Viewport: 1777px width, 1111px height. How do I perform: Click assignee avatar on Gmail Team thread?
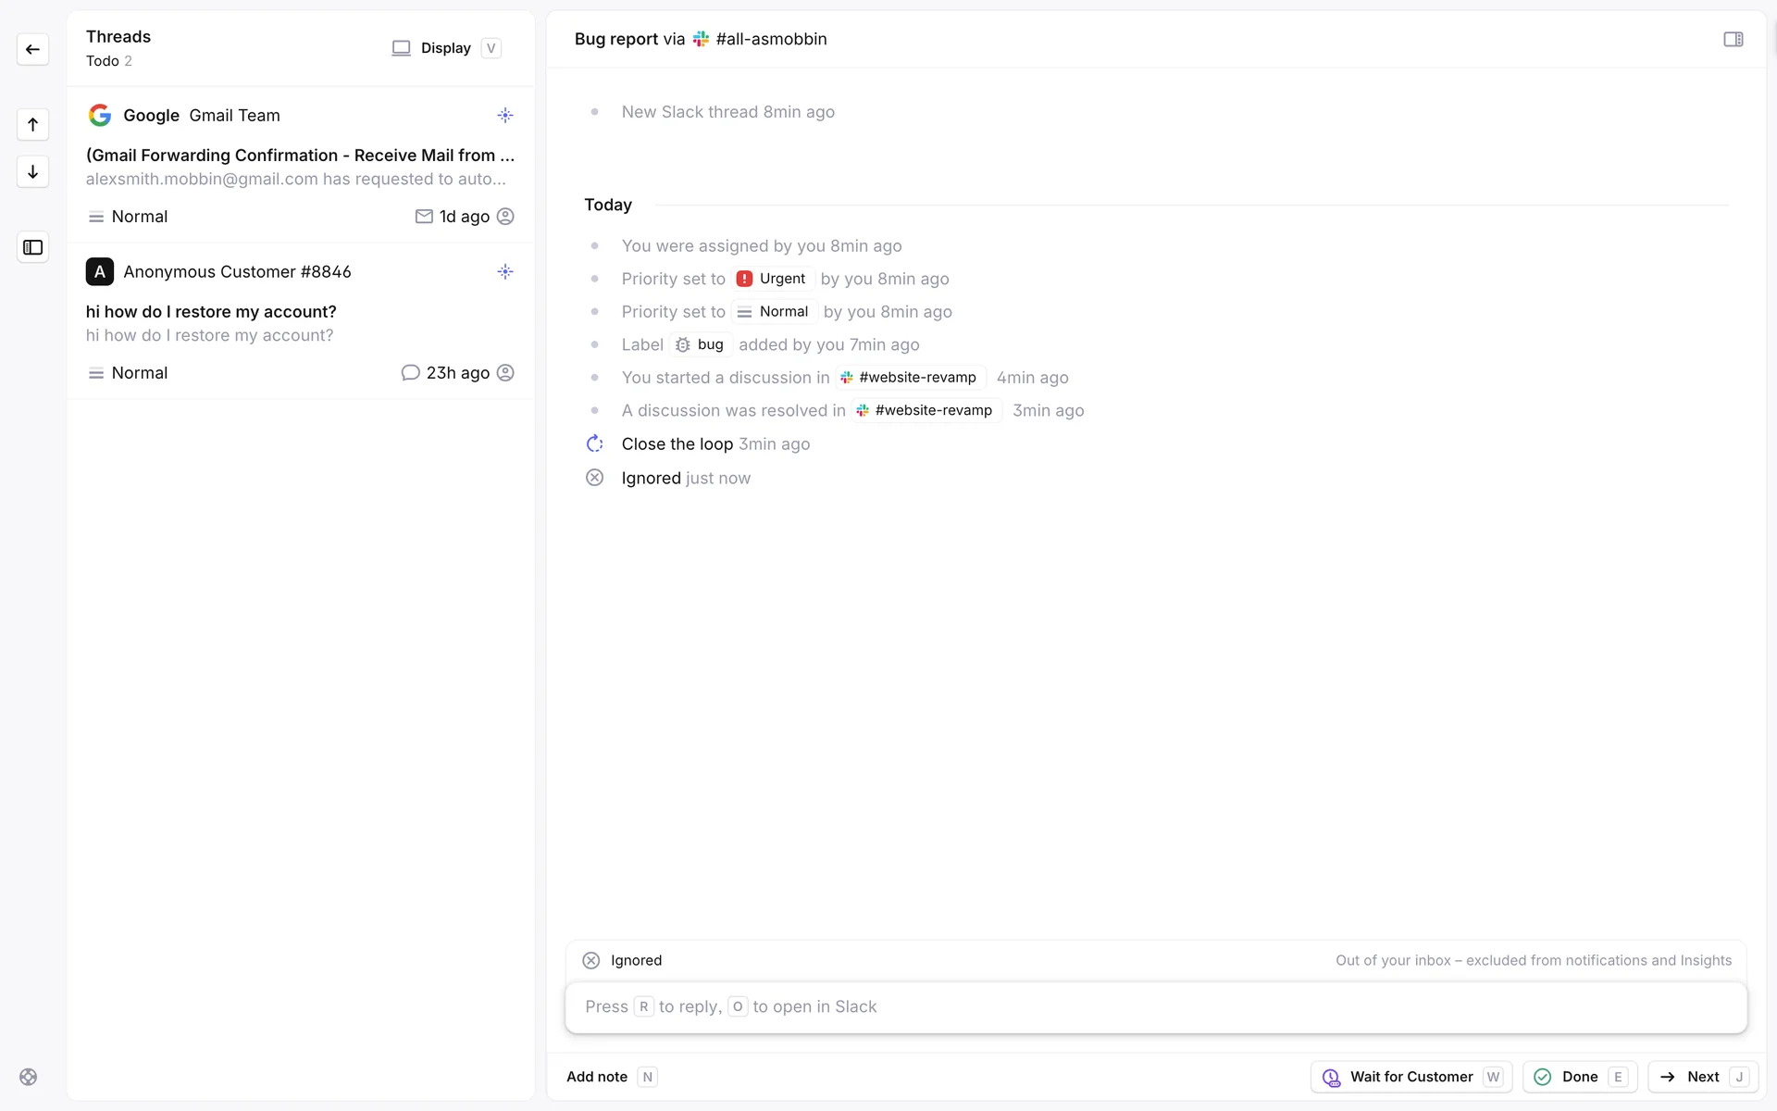[505, 217]
